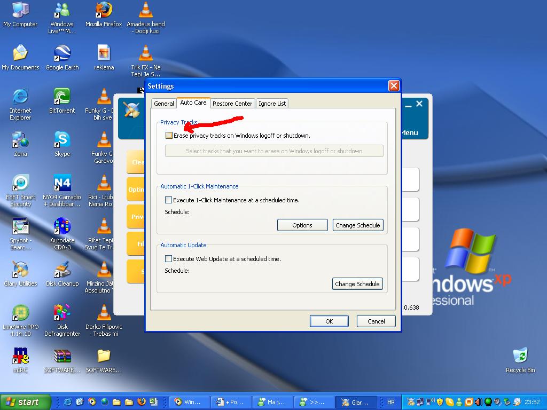Switch to the General tab
547x410 pixels.
164,104
